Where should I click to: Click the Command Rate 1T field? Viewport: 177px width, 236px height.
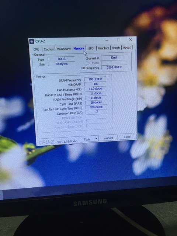(x=97, y=112)
